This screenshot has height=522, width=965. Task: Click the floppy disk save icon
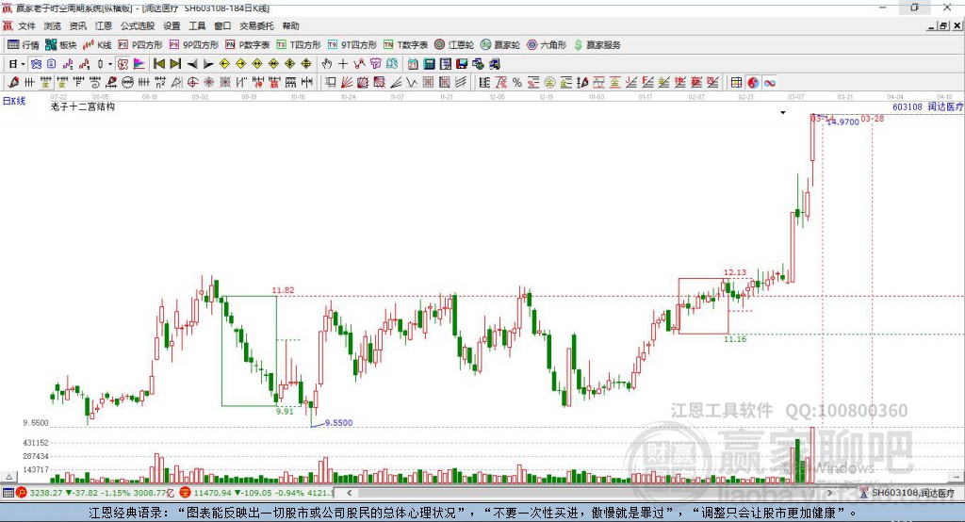[462, 64]
